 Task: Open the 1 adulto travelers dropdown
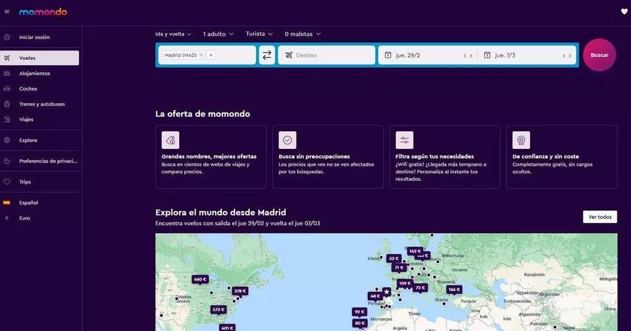click(218, 34)
